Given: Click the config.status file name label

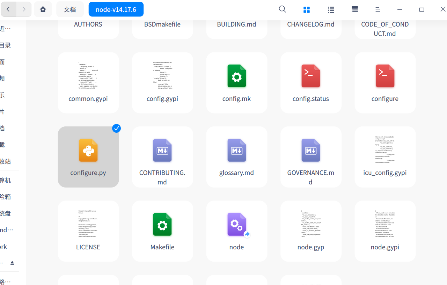Looking at the screenshot, I should click(x=311, y=99).
